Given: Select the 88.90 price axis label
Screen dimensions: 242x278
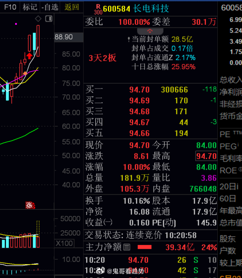Looking at the screenshot, I should point(64,37).
